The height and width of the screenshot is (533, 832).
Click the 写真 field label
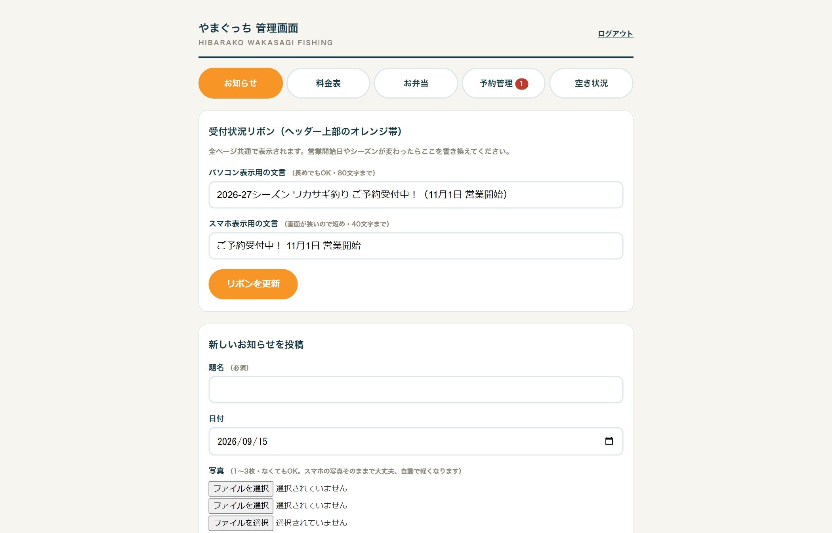216,471
